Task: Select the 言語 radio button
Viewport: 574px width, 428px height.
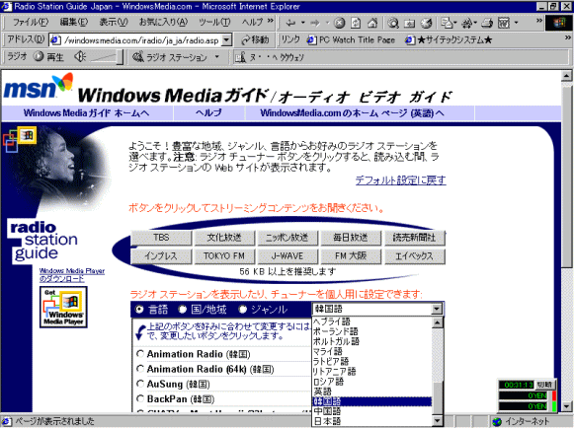Action: point(139,310)
